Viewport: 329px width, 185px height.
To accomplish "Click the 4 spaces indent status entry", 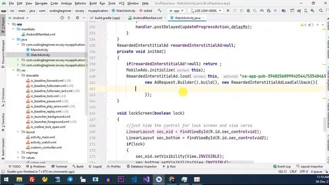I will 317,172.
